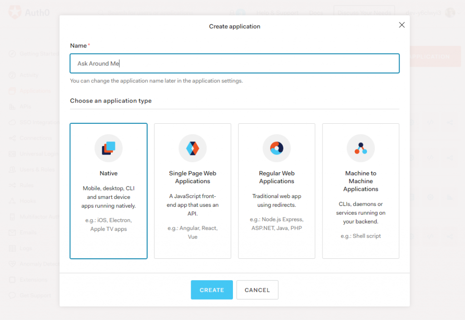Click the Machine to Machine Applications icon

[361, 148]
